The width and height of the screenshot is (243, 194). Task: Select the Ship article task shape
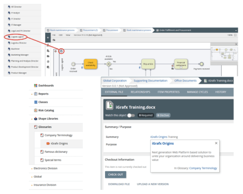(x=148, y=64)
